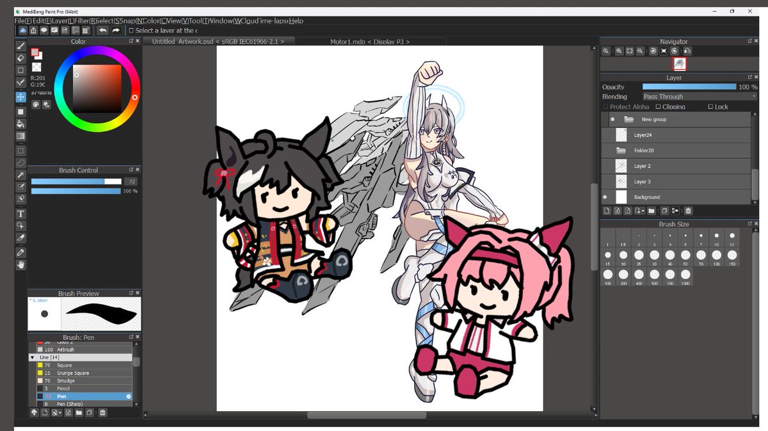The width and height of the screenshot is (768, 431).
Task: Delete the brush using the trash icon
Action: click(x=102, y=413)
